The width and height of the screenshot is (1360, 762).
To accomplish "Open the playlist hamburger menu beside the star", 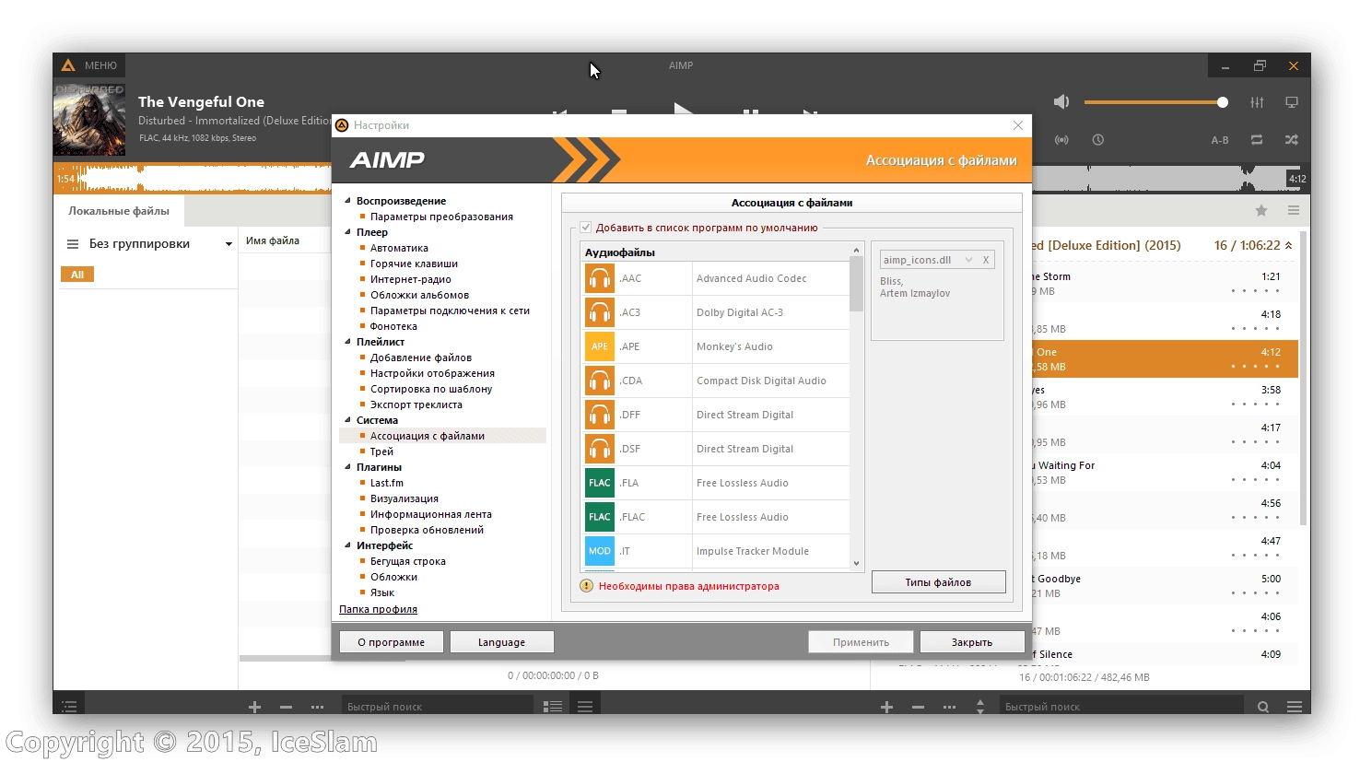I will click(x=1294, y=211).
